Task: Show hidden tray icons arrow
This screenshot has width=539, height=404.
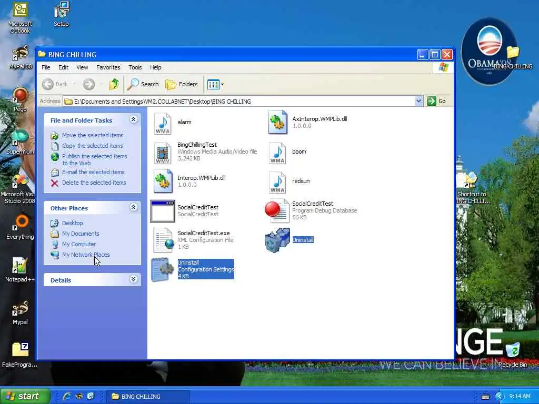Action: coord(499,397)
